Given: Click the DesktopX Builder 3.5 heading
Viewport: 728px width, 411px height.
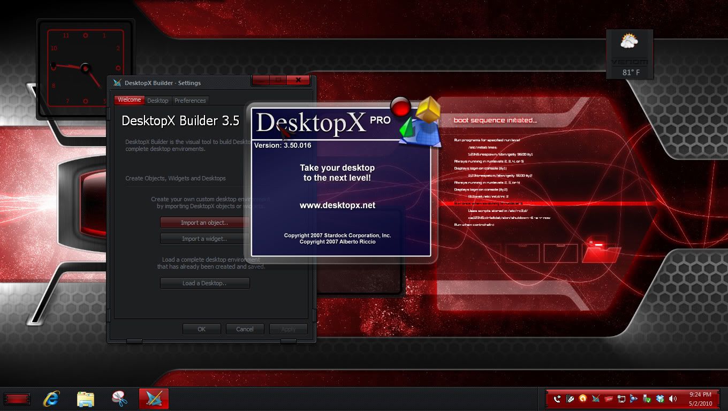Looking at the screenshot, I should pos(180,121).
